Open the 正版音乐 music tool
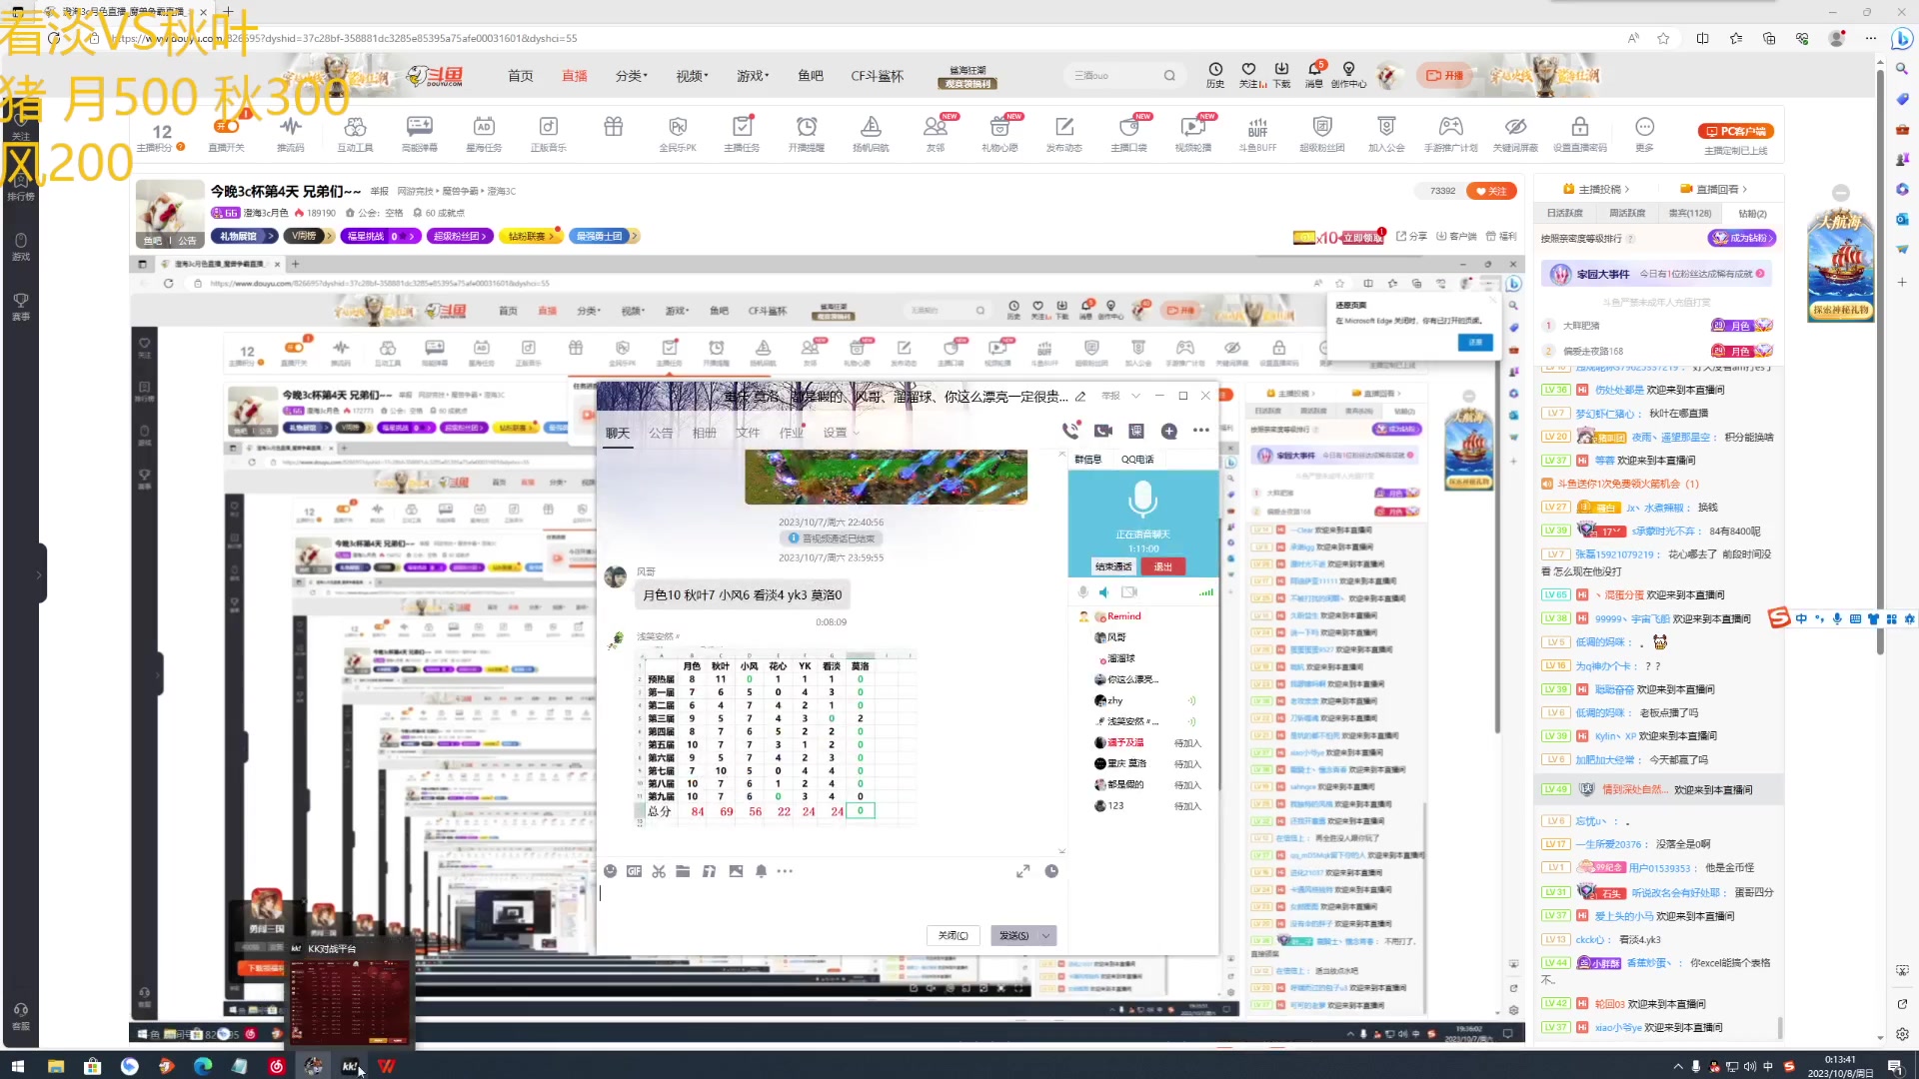 [x=548, y=132]
